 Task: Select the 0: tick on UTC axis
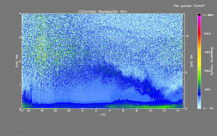point(83,111)
